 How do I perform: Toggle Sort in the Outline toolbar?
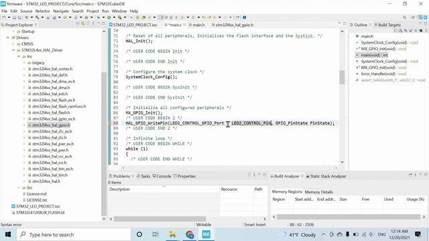tap(400, 31)
